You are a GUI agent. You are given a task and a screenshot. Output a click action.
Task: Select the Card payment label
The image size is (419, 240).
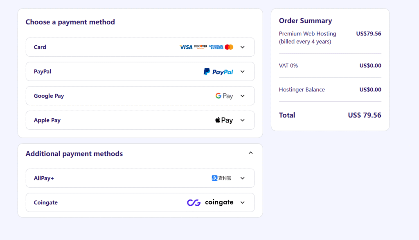[40, 47]
